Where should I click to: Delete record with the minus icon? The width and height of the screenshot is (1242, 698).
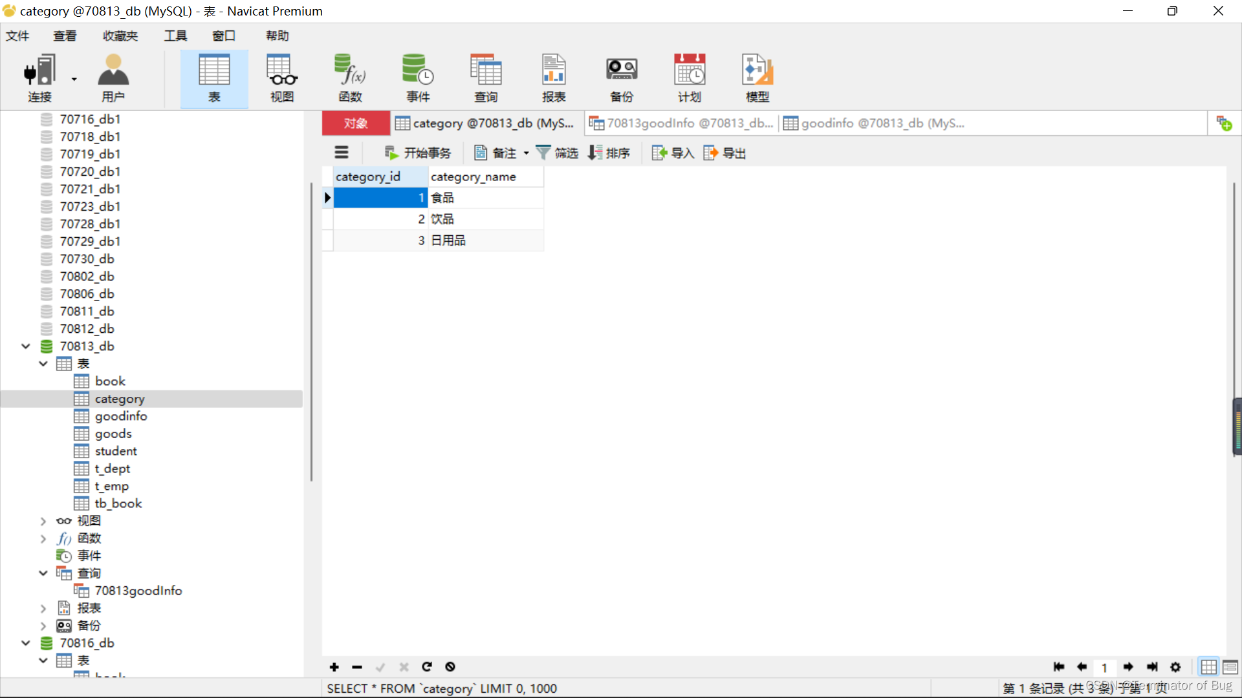tap(356, 667)
